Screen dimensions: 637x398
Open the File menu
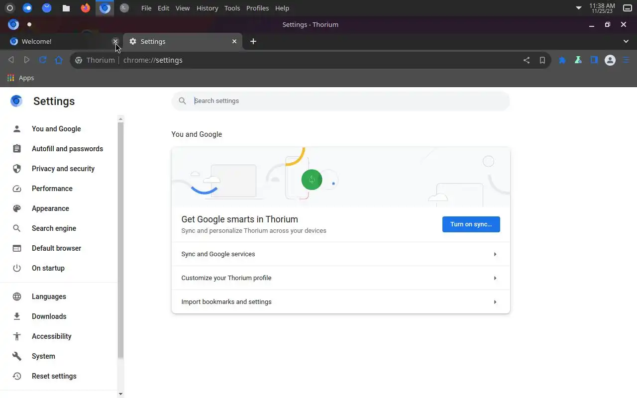[x=146, y=8]
